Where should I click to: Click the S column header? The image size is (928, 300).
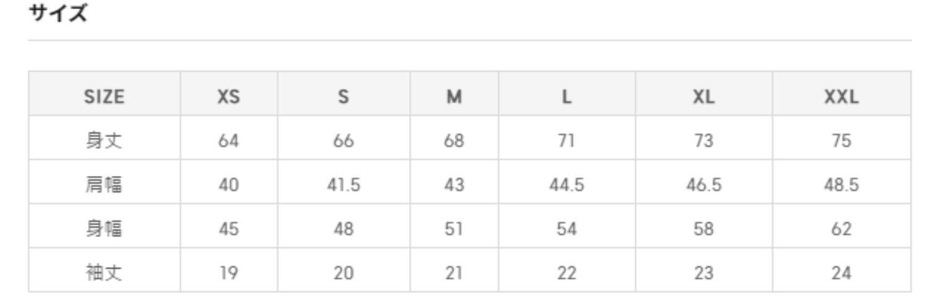click(343, 97)
